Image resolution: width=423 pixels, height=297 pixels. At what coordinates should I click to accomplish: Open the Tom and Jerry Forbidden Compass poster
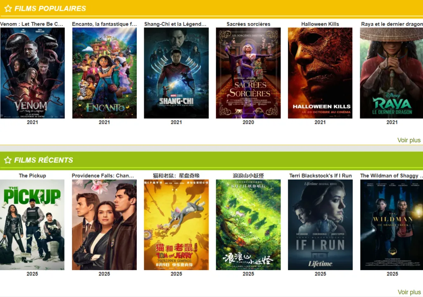coord(176,225)
